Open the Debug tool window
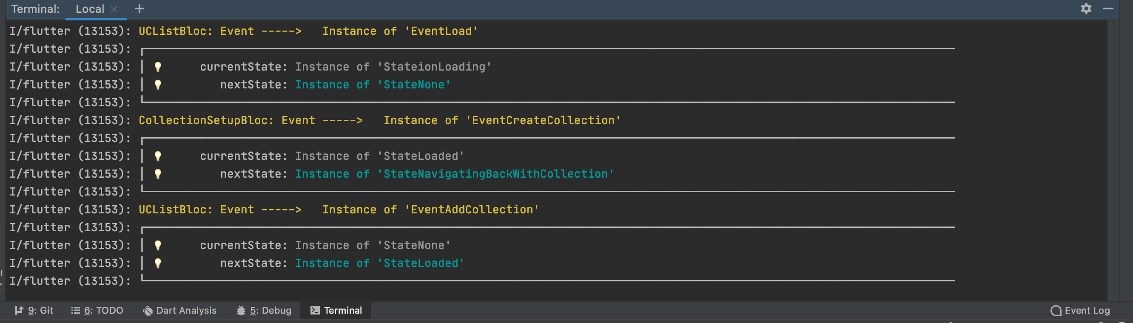 (x=264, y=310)
